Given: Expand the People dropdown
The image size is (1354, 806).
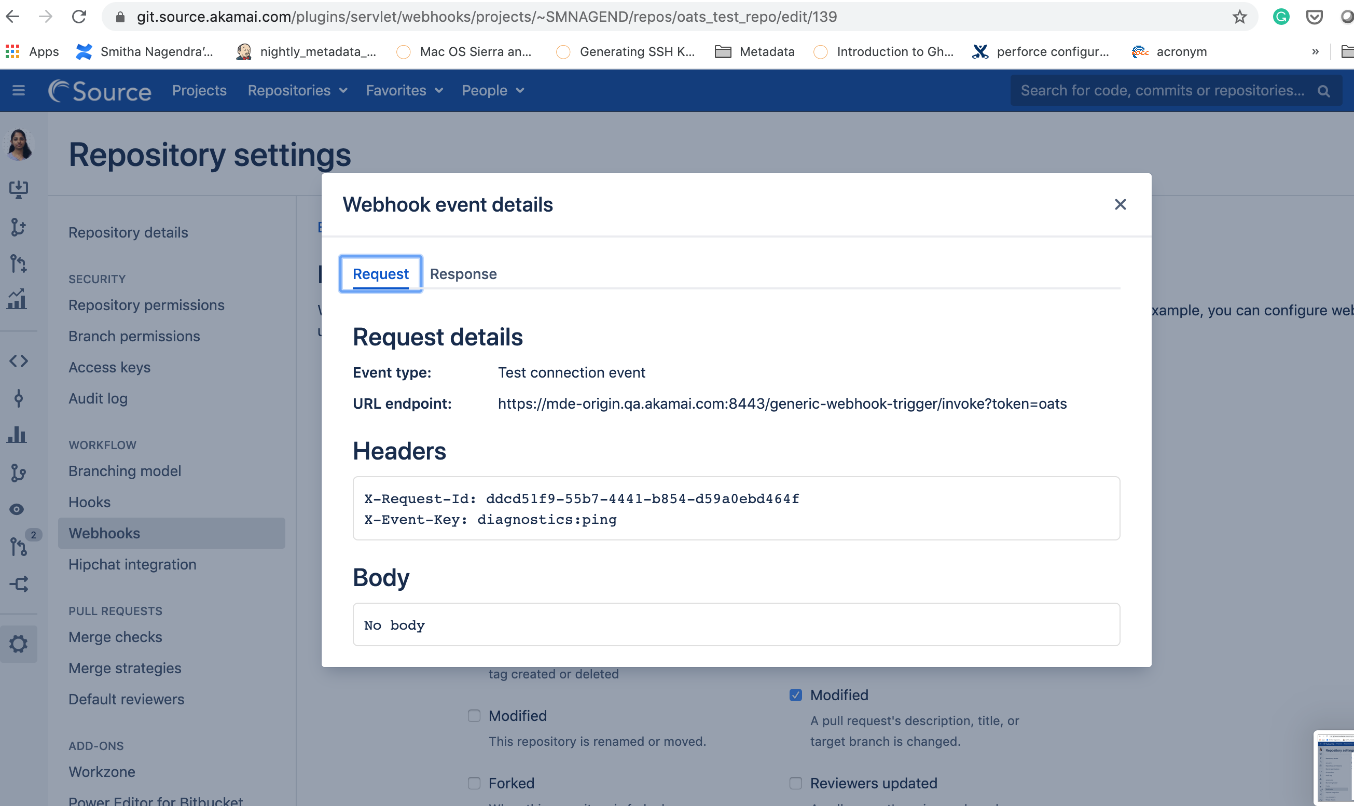Looking at the screenshot, I should pos(493,90).
